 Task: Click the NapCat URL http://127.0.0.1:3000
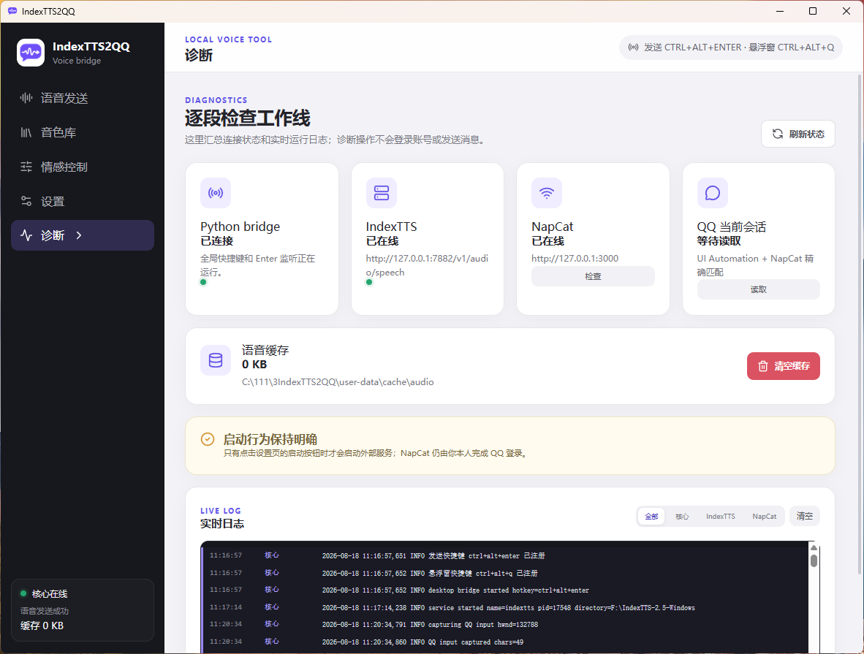[x=575, y=259]
